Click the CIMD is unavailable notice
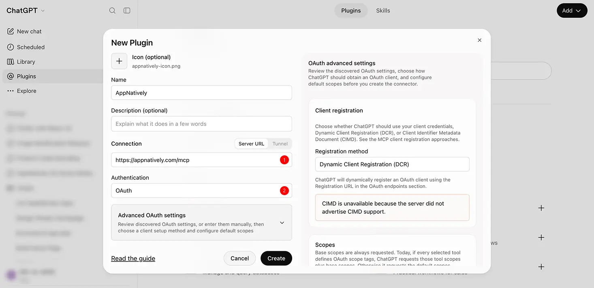This screenshot has width=594, height=288. pos(392,207)
